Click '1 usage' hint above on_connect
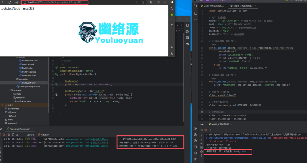 tap(213, 45)
